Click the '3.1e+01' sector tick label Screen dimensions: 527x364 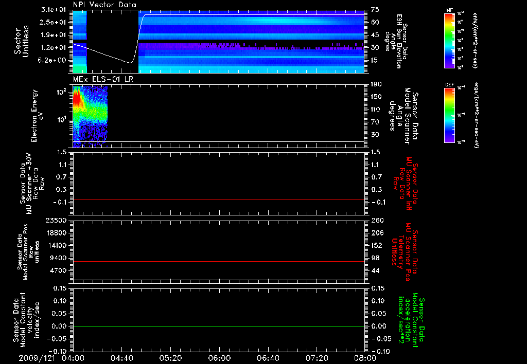click(54, 10)
